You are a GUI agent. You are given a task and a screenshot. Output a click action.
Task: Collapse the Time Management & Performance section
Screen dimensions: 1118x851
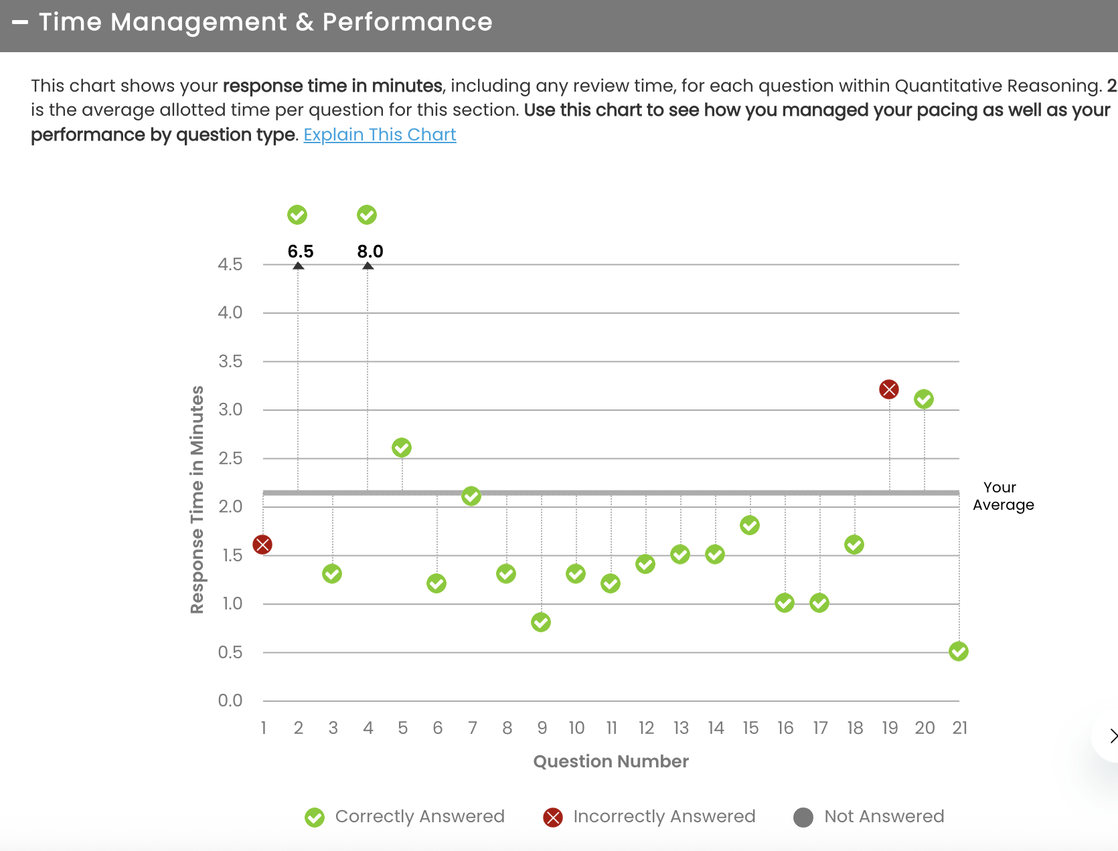click(x=20, y=22)
